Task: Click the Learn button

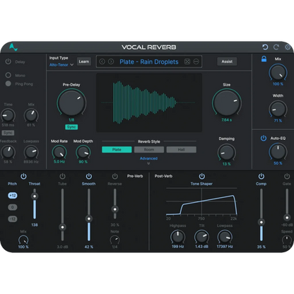Action: tap(84, 61)
